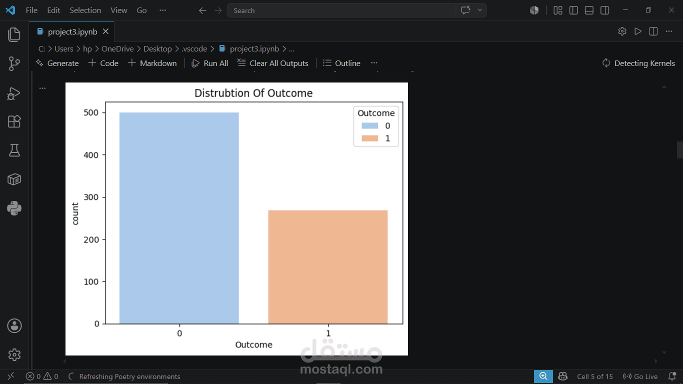Open the Source Control view
The height and width of the screenshot is (384, 683).
14,63
